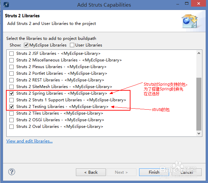Click the scroll down arrow of the library list
This screenshot has height=183, width=208.
[199, 133]
